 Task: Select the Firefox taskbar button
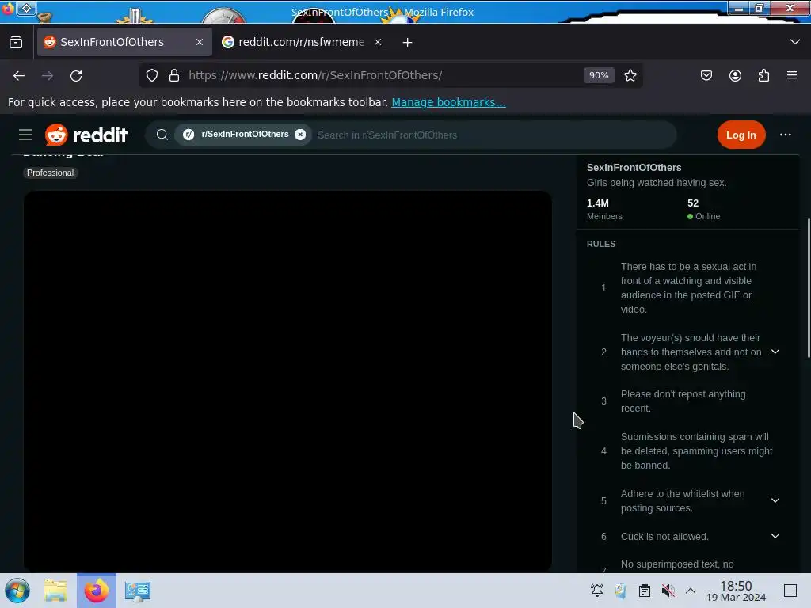coord(97,591)
